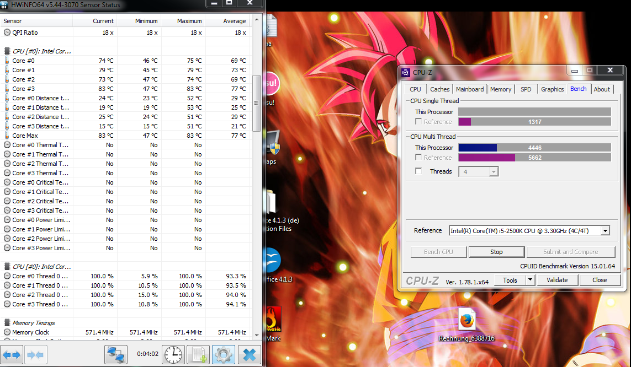Click Single Thread Reference 1317 bar
631x367 pixels.
(534, 122)
